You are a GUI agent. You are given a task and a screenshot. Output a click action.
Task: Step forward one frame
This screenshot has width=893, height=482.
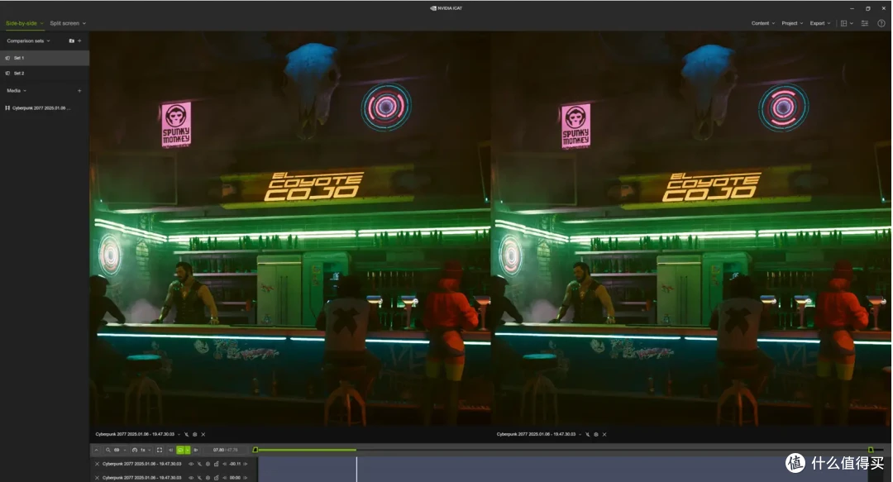click(196, 450)
